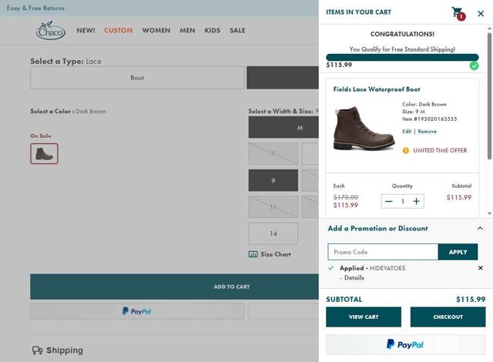Image resolution: width=493 pixels, height=362 pixels.
Task: Select size 14
Action: click(273, 233)
